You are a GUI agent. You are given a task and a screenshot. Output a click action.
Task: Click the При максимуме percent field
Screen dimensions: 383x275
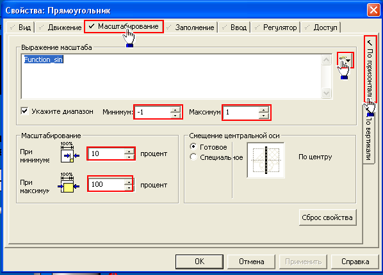[106, 184]
